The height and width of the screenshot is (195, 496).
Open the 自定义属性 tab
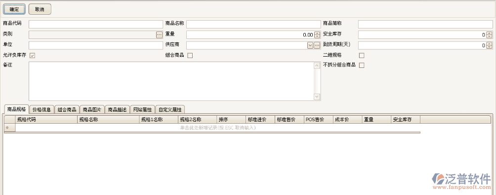(170, 109)
